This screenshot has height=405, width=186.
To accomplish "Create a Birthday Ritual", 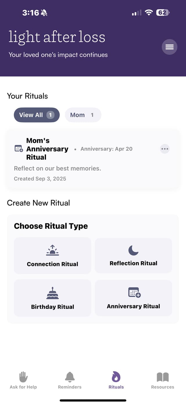I will pos(53,307).
